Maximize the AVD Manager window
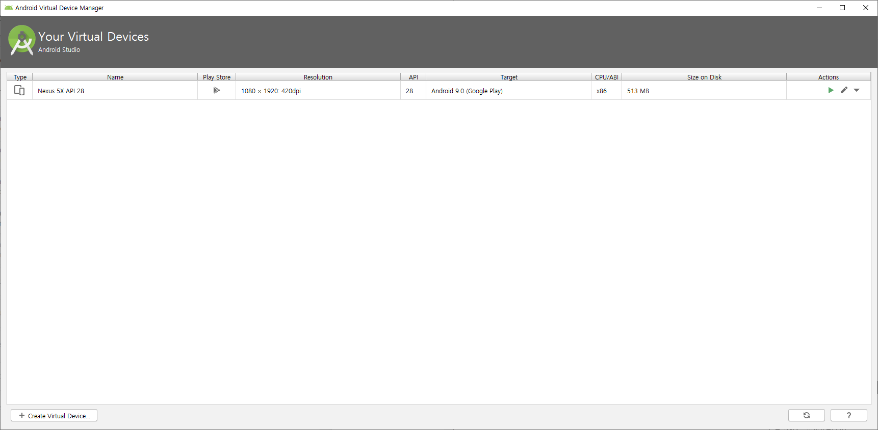 [x=842, y=8]
